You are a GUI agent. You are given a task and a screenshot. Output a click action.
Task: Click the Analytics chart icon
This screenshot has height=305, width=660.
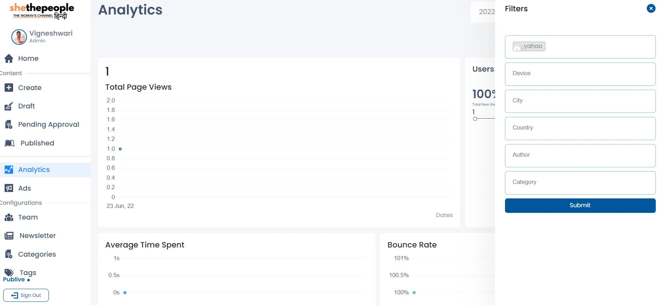(x=9, y=169)
